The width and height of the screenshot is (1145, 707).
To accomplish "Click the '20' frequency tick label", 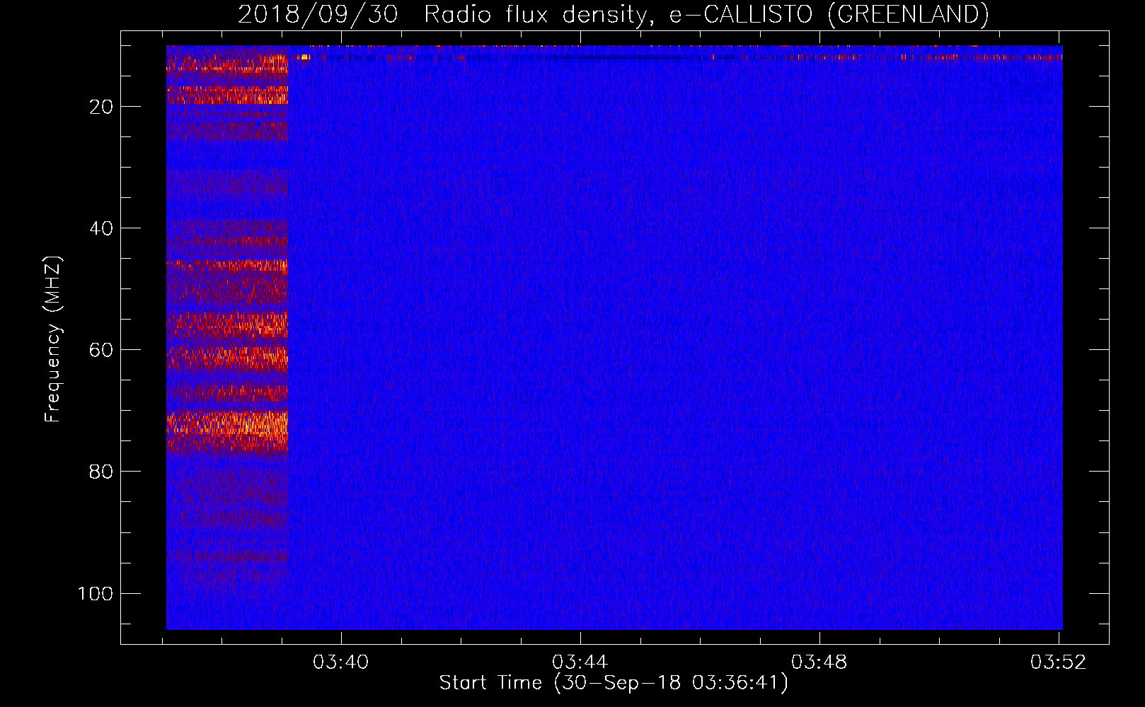I will tap(101, 107).
